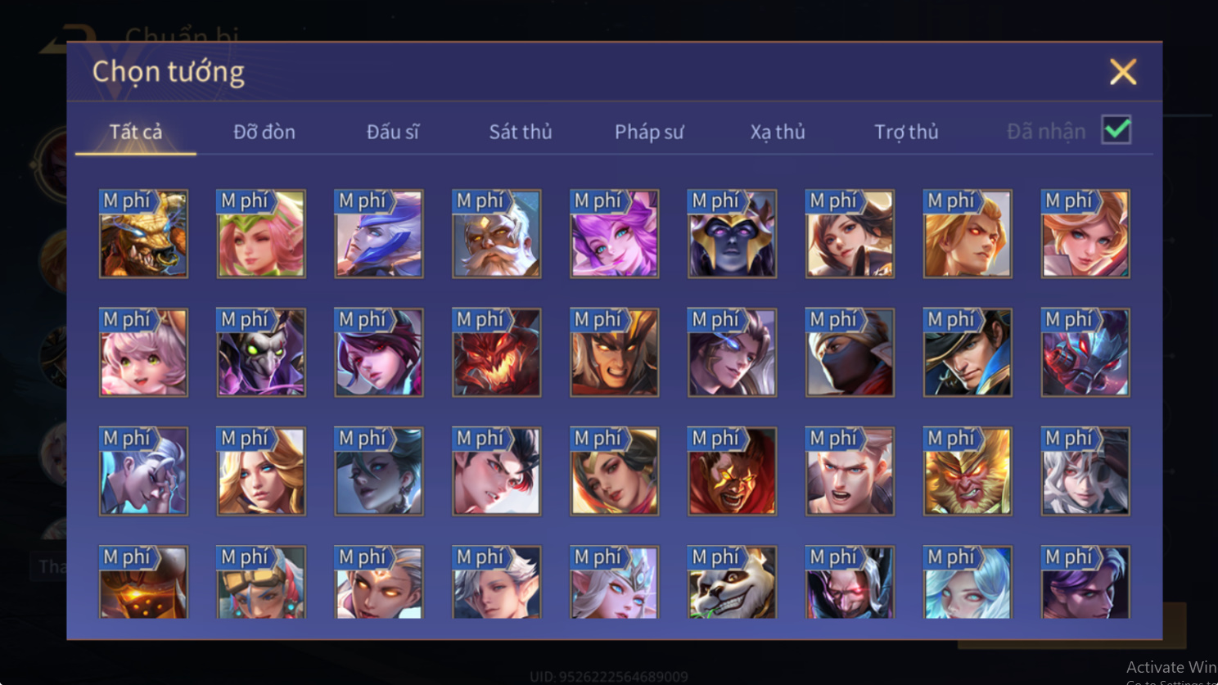This screenshot has width=1218, height=685.
Task: Open the Trợ thủ tab
Action: click(x=906, y=132)
